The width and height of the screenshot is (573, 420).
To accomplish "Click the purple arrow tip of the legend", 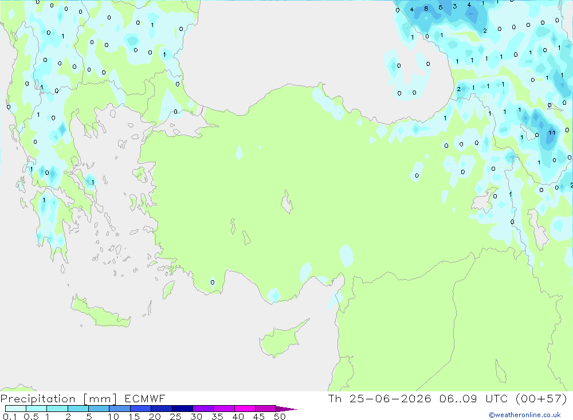I will (x=286, y=409).
